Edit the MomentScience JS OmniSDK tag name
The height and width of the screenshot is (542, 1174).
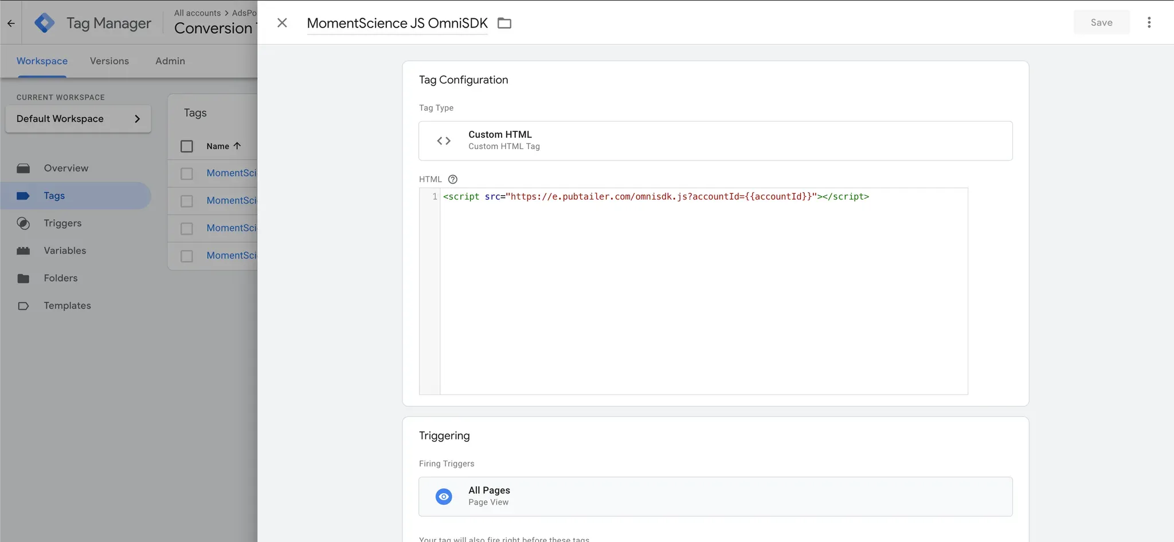tap(397, 23)
